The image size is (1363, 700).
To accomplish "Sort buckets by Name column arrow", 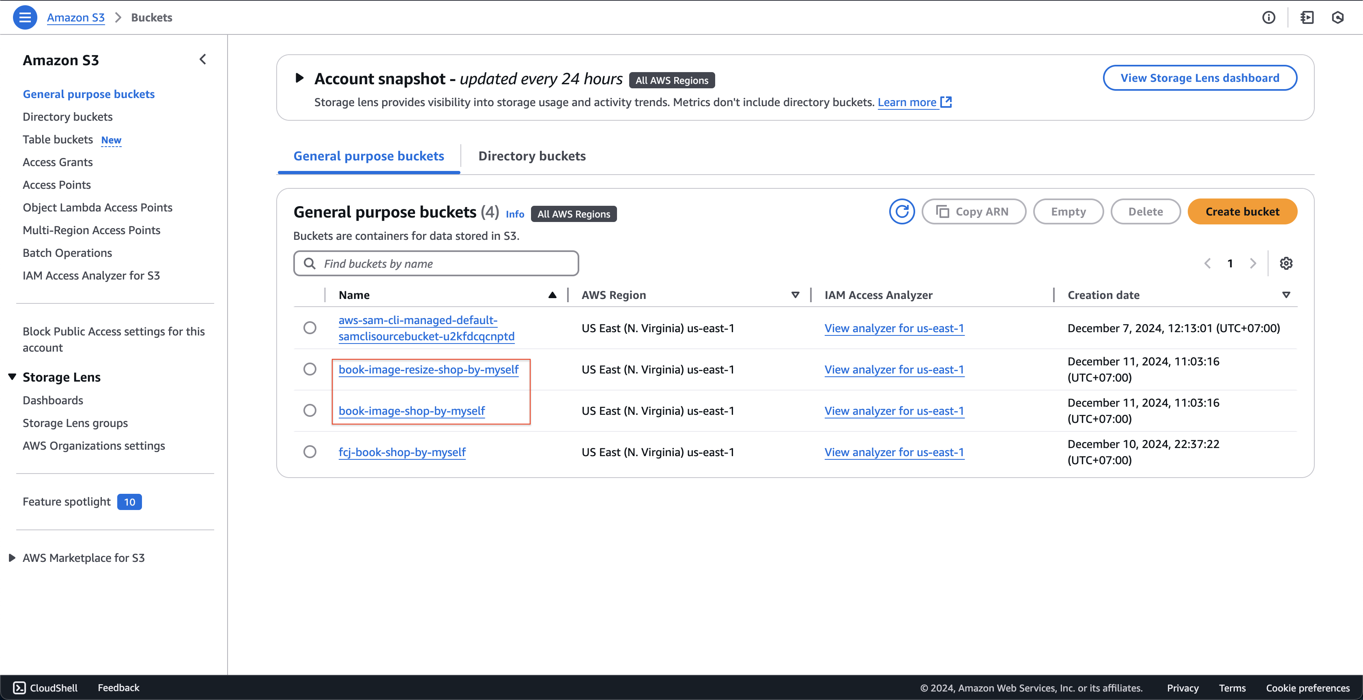I will click(553, 295).
